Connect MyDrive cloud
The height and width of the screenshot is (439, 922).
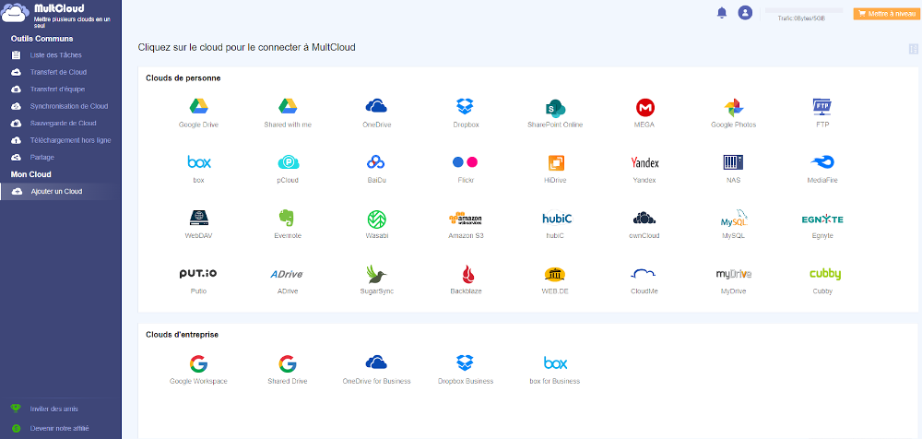[733, 280]
